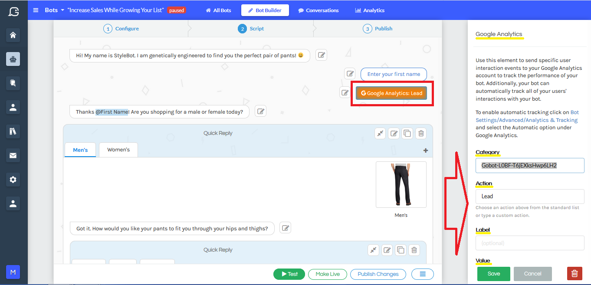Image resolution: width=591 pixels, height=285 pixels.
Task: Duplicate the first Quick Reply block
Action: (x=407, y=133)
